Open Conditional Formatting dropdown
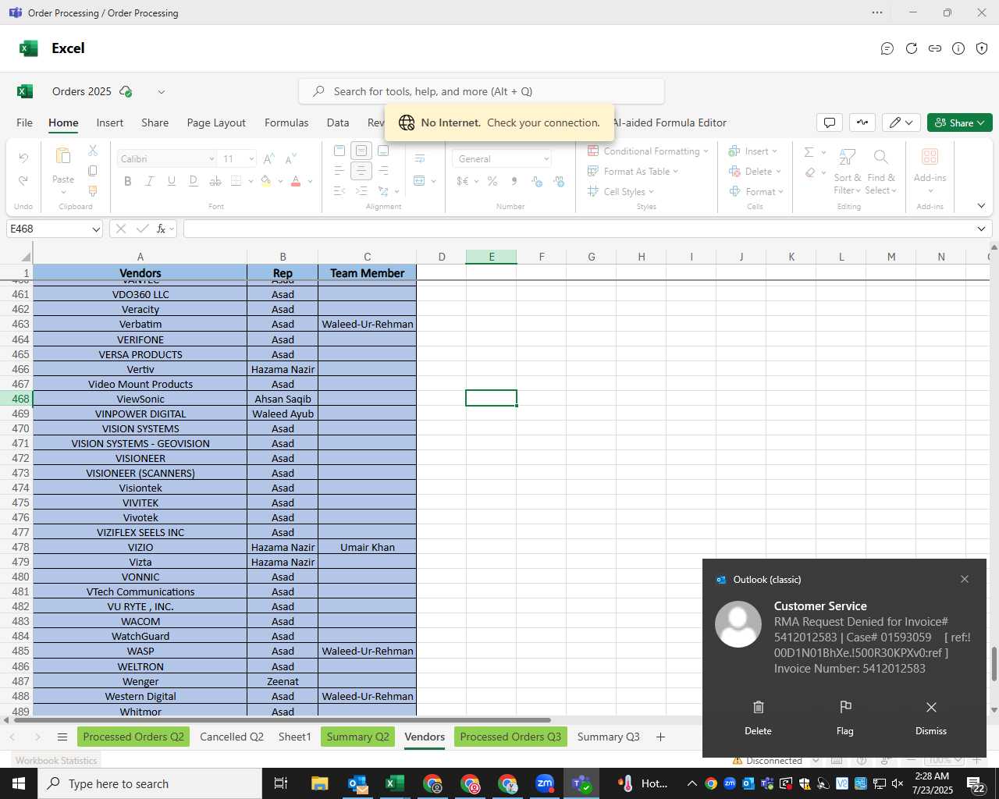999x799 pixels. tap(648, 151)
